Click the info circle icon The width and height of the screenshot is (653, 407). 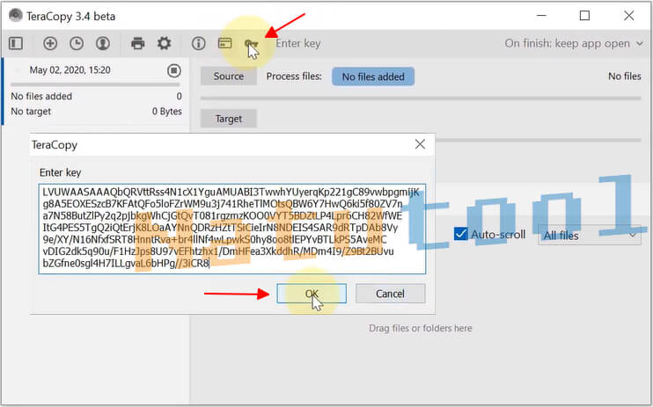[198, 43]
